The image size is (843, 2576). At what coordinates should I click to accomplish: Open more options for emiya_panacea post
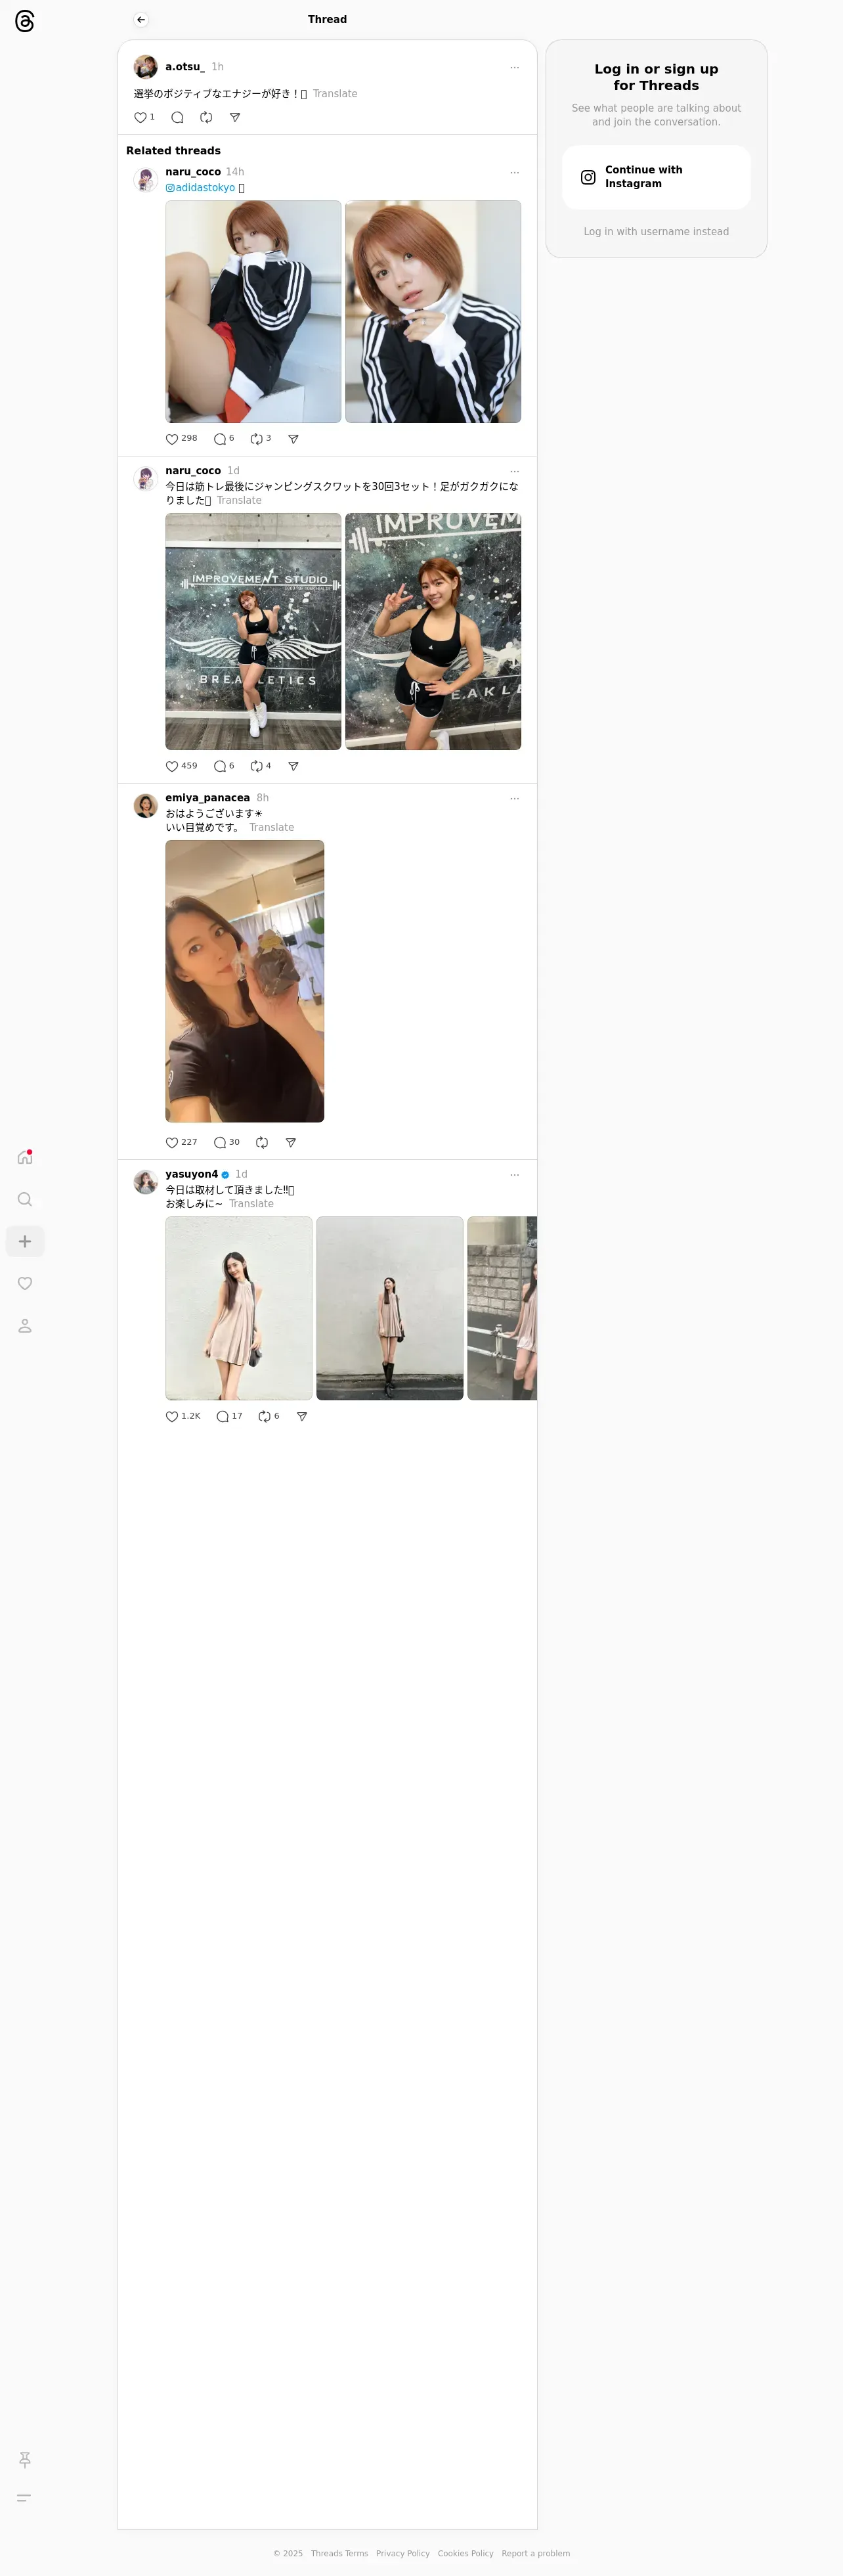pyautogui.click(x=514, y=799)
